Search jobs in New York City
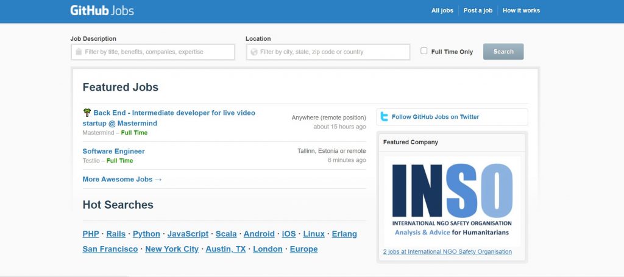 pyautogui.click(x=172, y=249)
